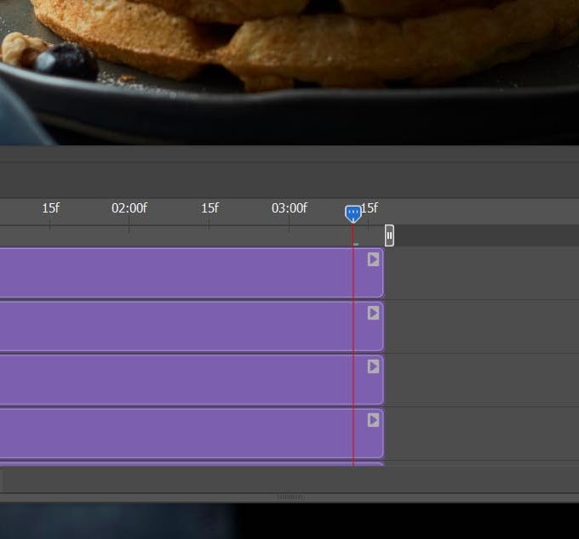Open the second purple clip's arrow menu
Screen dimensions: 579x539
[373, 313]
